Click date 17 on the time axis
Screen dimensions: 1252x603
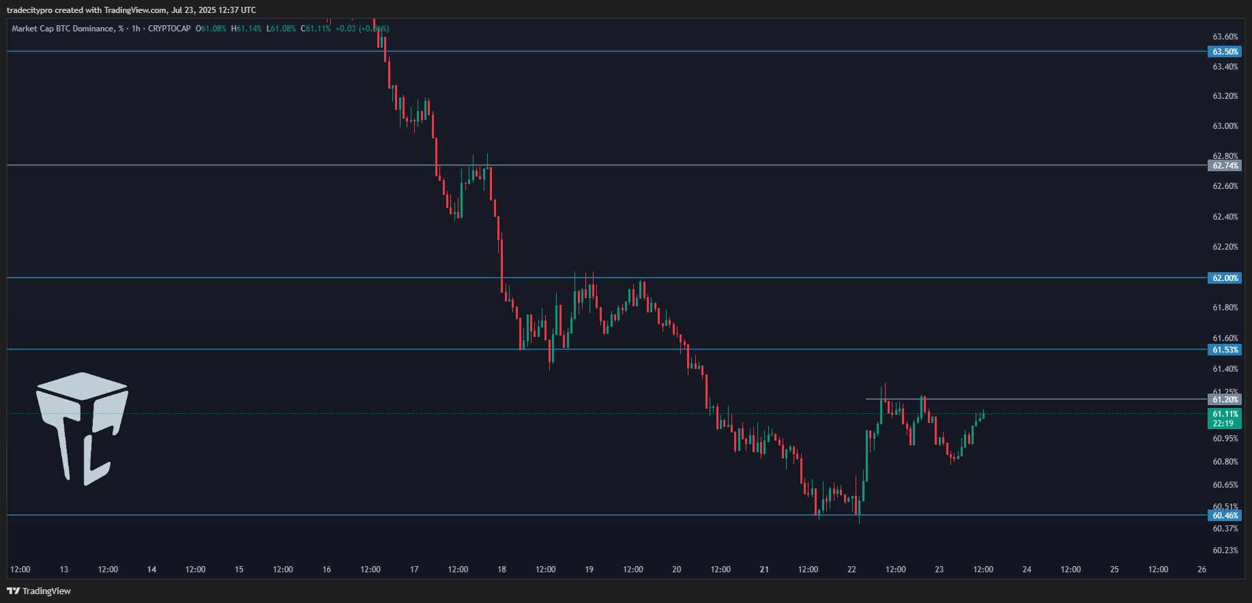coord(414,570)
